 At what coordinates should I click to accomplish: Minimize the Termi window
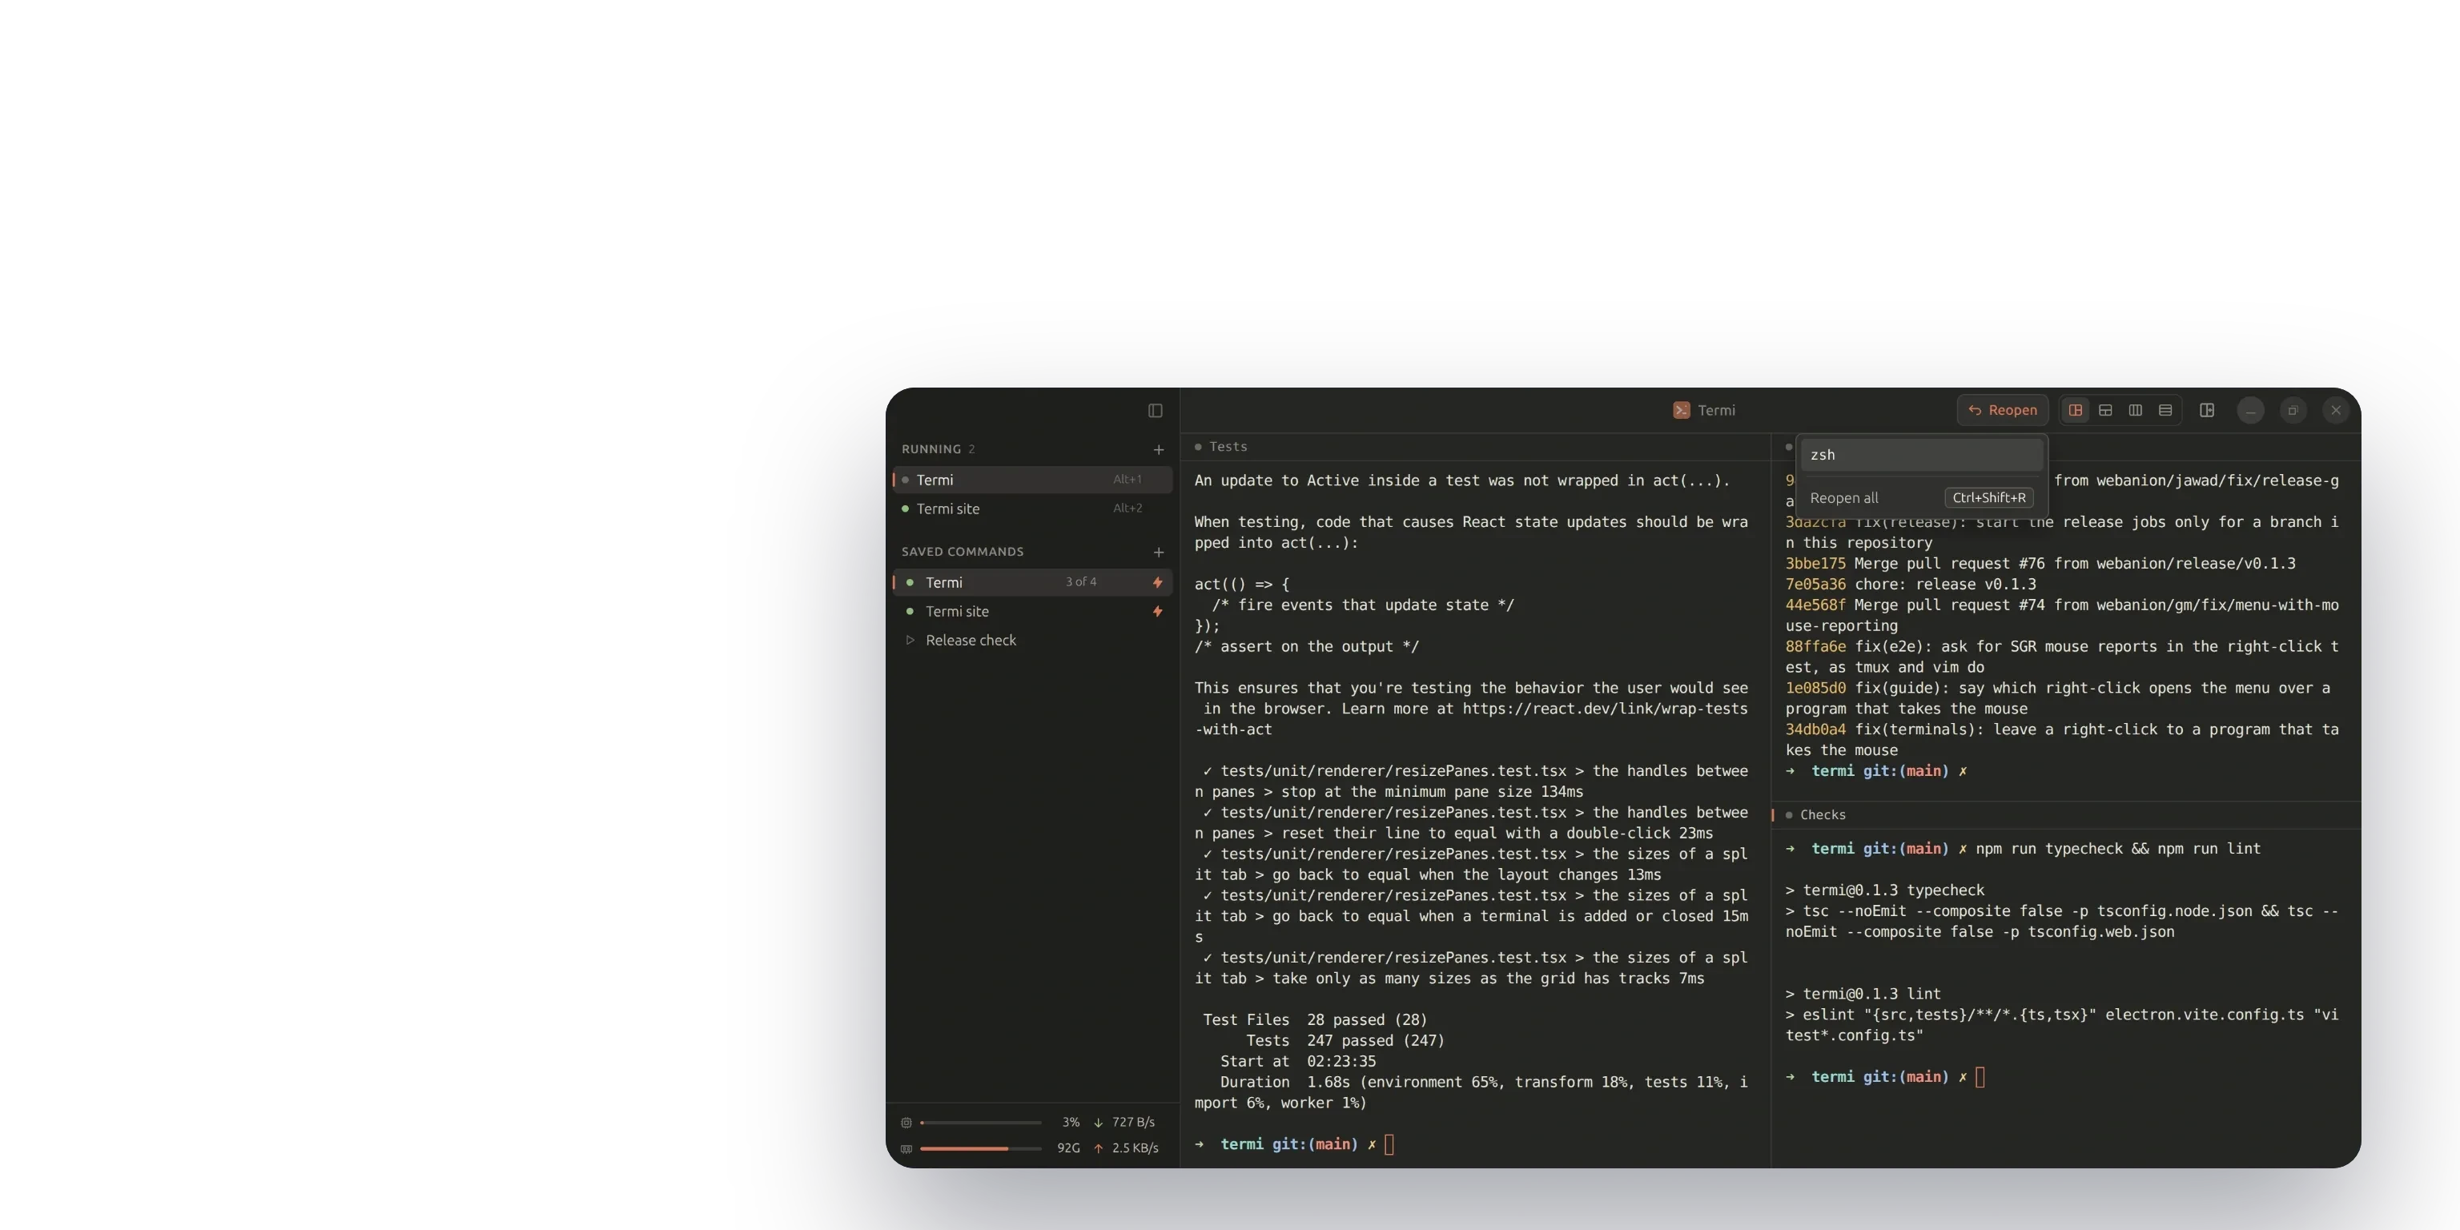pyautogui.click(x=2251, y=411)
